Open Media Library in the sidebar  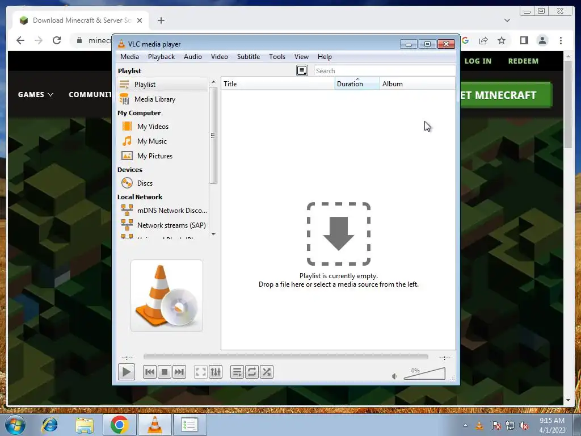(x=162, y=99)
